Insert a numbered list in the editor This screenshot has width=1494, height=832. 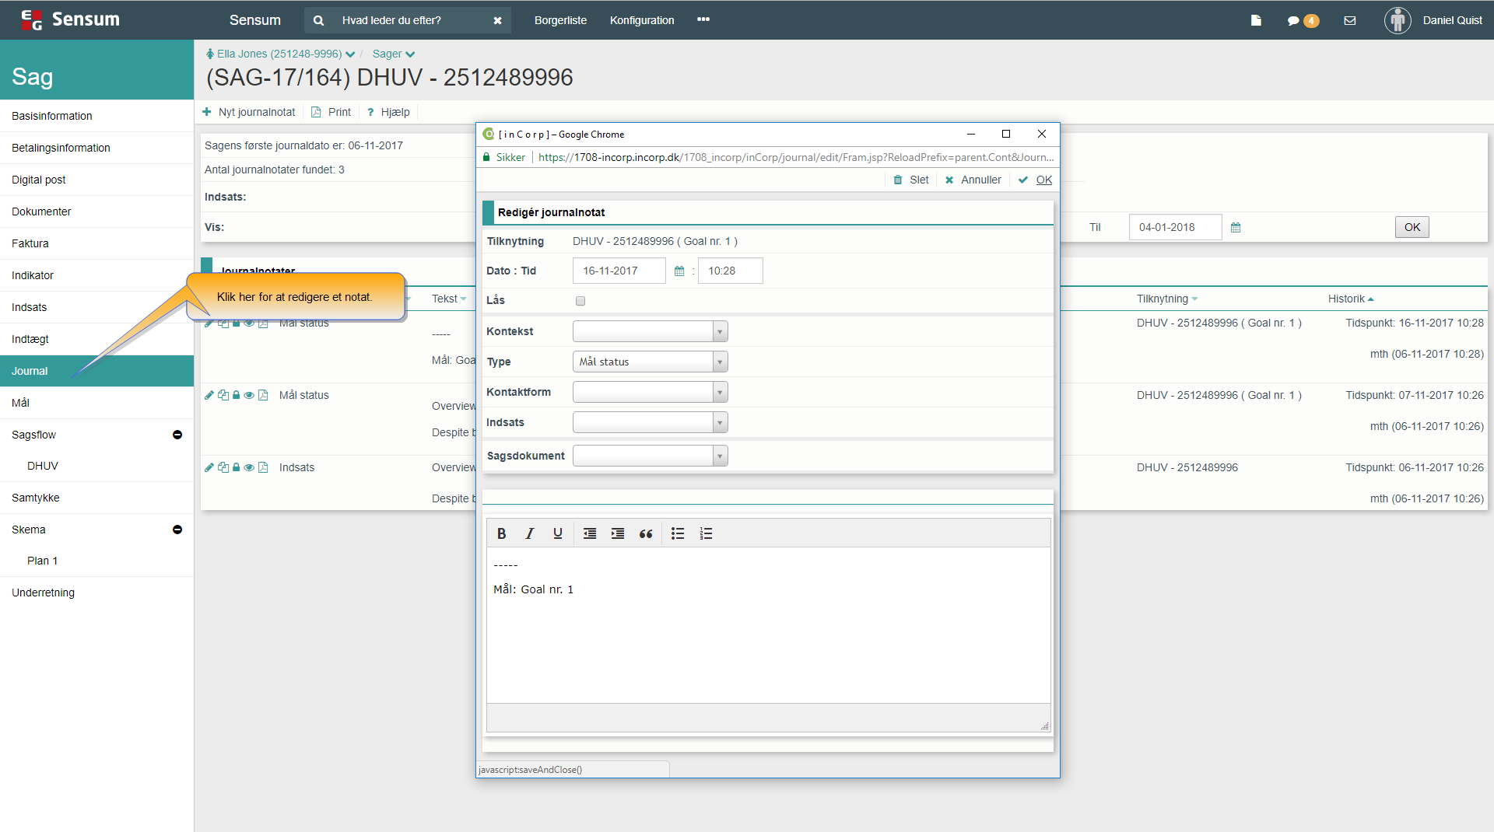(706, 533)
